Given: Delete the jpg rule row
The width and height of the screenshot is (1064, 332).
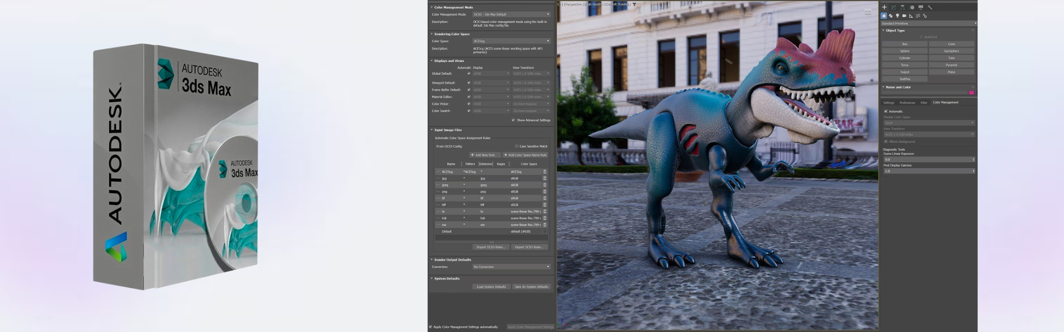Looking at the screenshot, I should pyautogui.click(x=545, y=178).
